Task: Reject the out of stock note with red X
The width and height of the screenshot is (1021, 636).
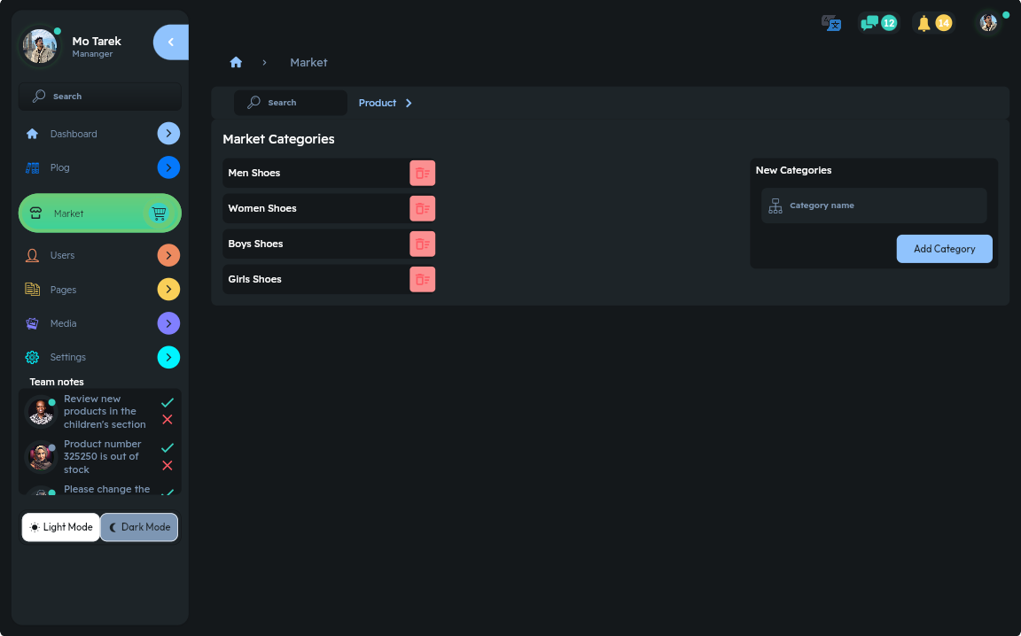Action: pos(168,465)
